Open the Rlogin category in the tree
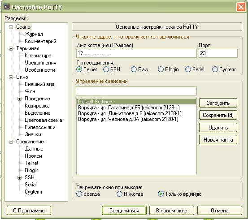 pyautogui.click(x=31, y=170)
